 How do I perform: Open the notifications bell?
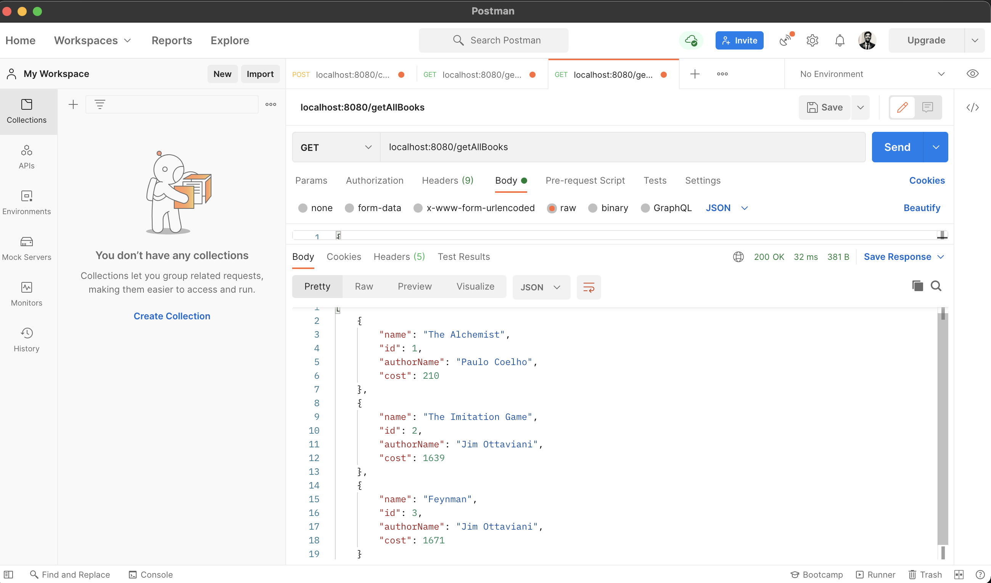pyautogui.click(x=840, y=40)
